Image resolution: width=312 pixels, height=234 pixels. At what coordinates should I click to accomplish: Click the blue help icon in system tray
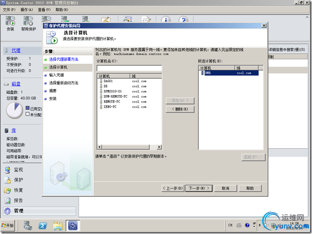click(247, 225)
